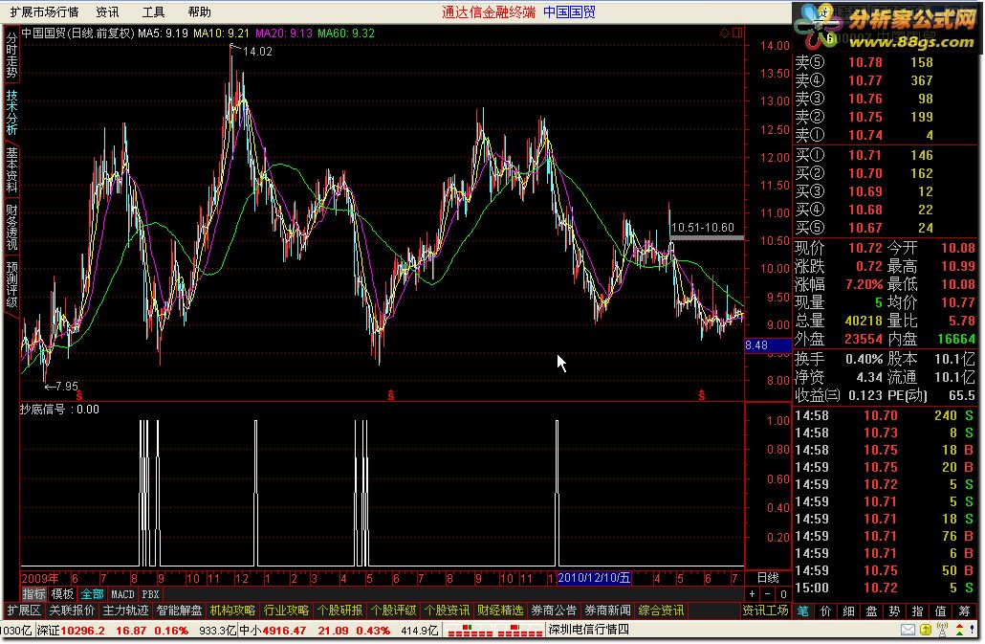Viewport: 985px width, 644px height.
Task: Open the mail envelope status icon
Action: pyautogui.click(x=908, y=630)
